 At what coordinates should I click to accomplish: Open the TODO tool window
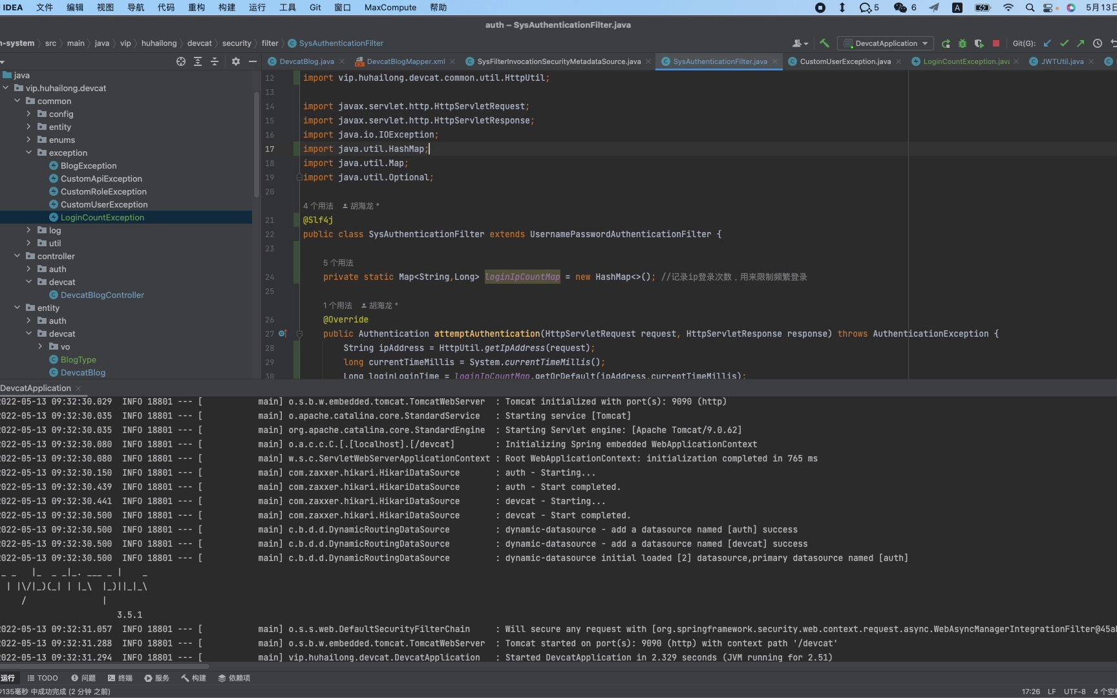tap(43, 678)
